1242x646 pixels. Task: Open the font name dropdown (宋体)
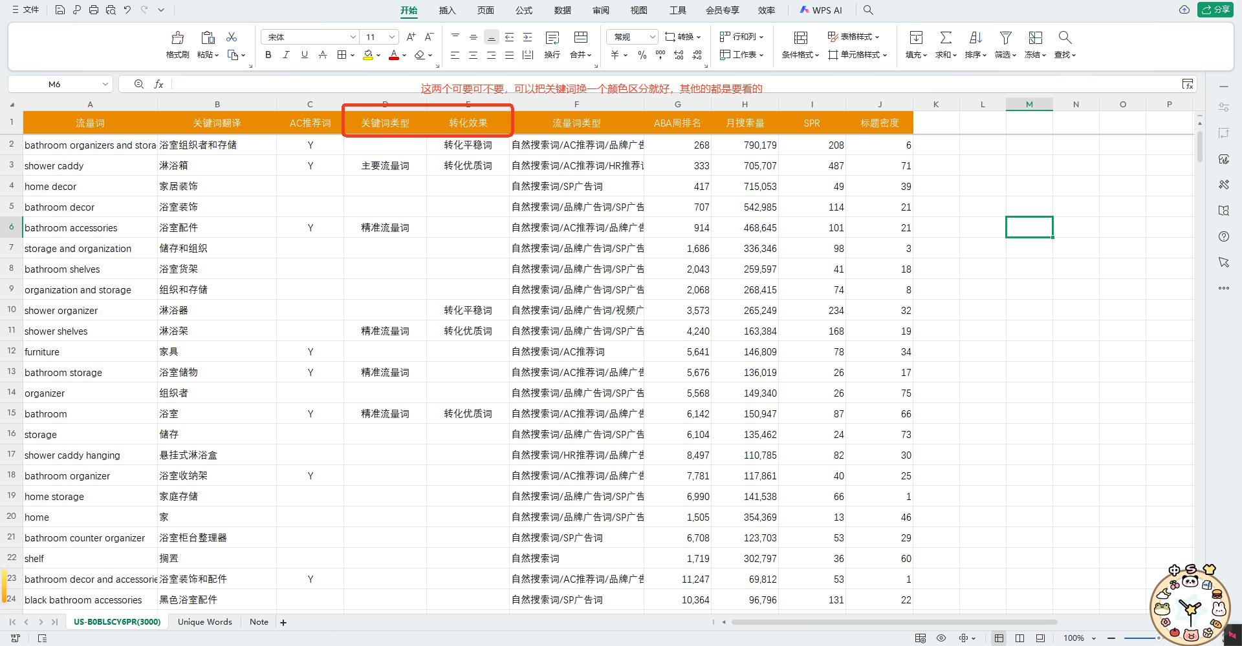(x=353, y=37)
